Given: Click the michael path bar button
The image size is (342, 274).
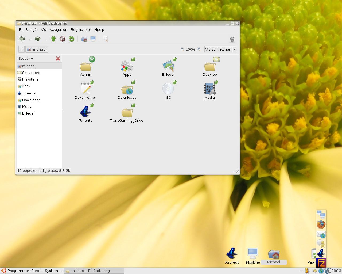Looking at the screenshot, I should point(37,49).
